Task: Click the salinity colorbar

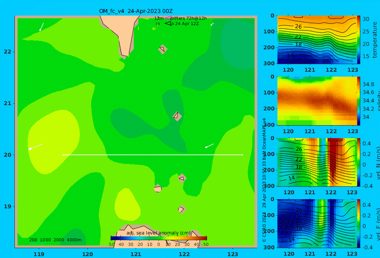Action: coord(359,101)
